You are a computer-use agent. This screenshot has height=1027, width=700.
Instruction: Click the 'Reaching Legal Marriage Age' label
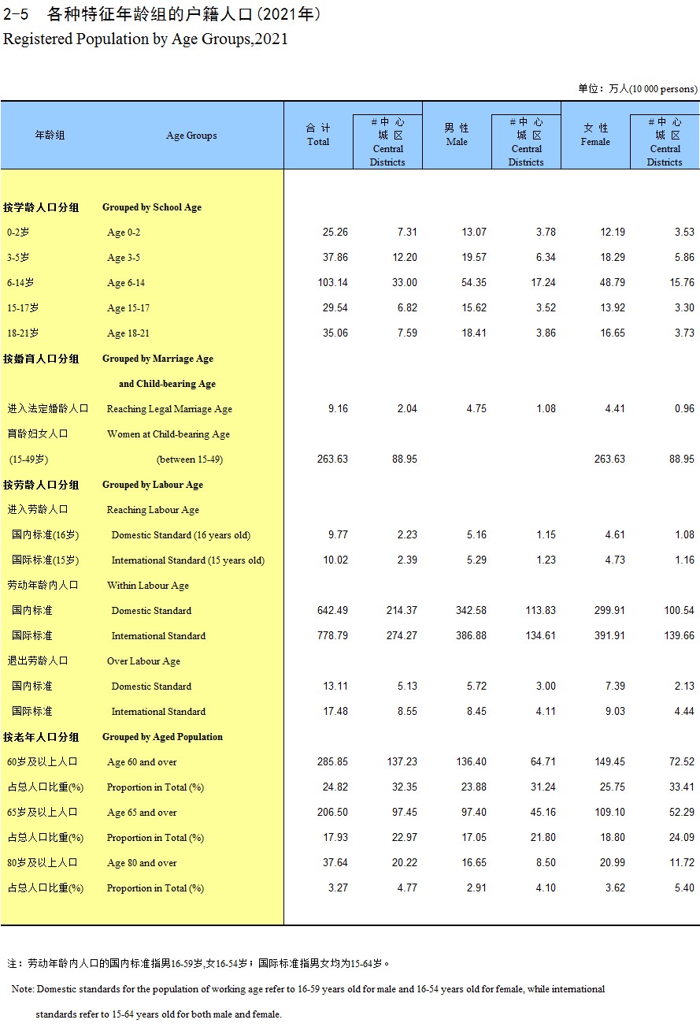click(x=169, y=409)
